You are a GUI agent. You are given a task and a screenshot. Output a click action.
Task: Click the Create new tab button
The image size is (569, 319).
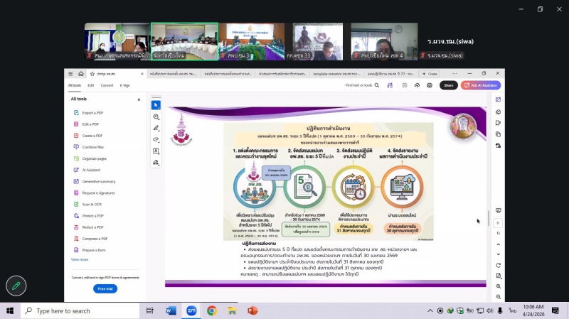click(430, 73)
